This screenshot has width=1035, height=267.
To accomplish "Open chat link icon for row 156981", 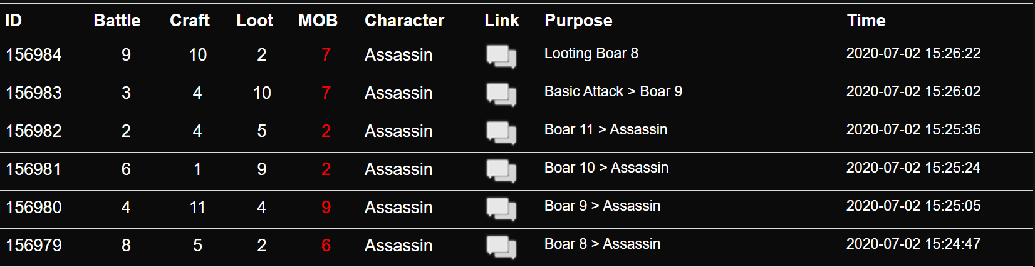I will click(x=501, y=171).
